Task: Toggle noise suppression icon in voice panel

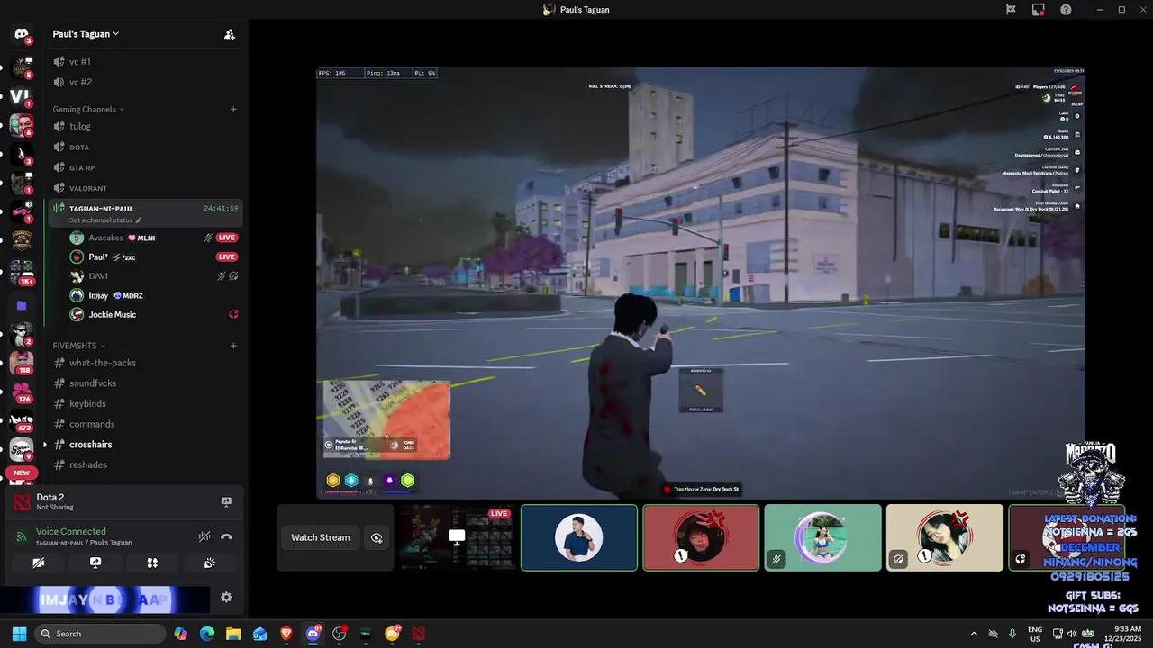Action: [204, 536]
